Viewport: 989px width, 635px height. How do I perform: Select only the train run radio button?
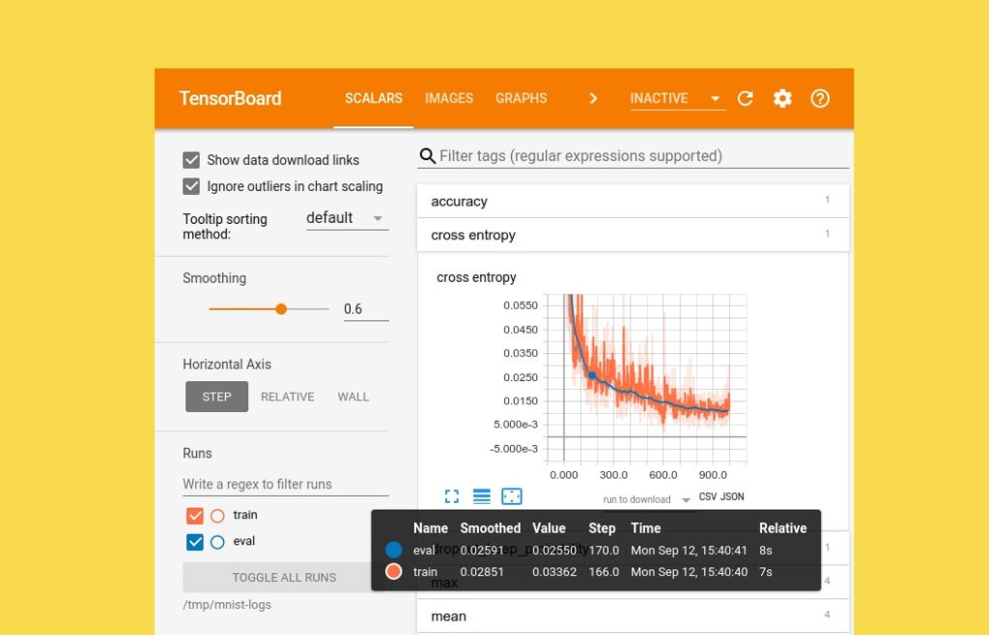[217, 516]
